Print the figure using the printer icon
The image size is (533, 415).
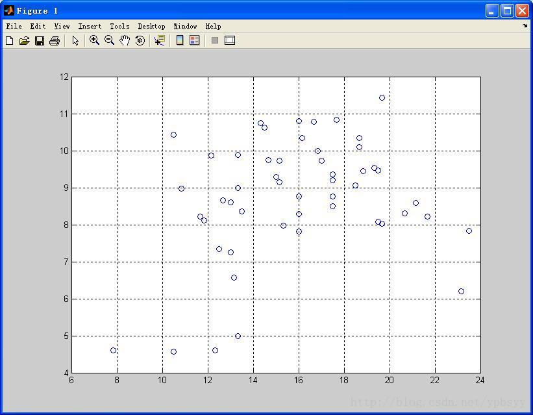coord(55,41)
